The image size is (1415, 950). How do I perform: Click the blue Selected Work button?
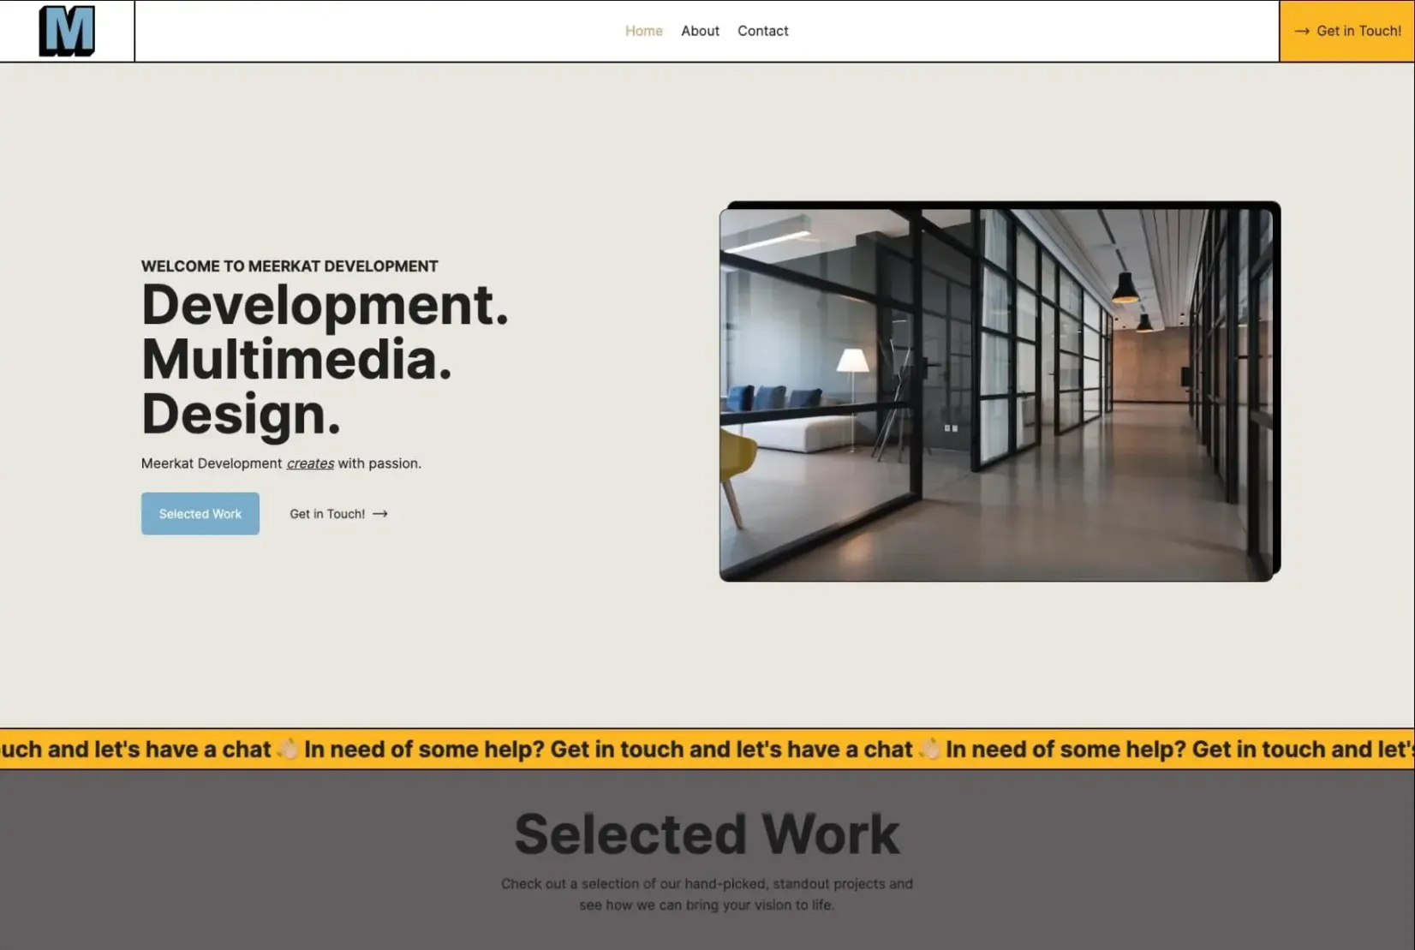(x=200, y=513)
